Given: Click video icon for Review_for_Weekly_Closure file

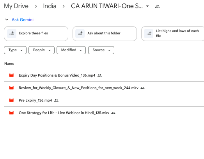Looking at the screenshot, I should tap(11, 88).
